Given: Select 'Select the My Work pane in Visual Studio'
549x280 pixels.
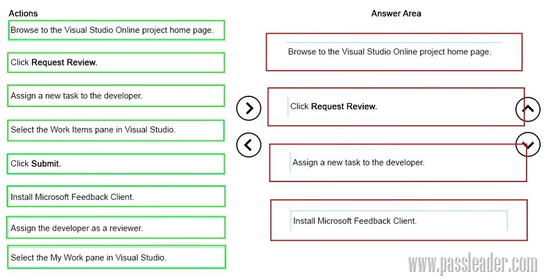Looking at the screenshot, I should click(x=116, y=257).
